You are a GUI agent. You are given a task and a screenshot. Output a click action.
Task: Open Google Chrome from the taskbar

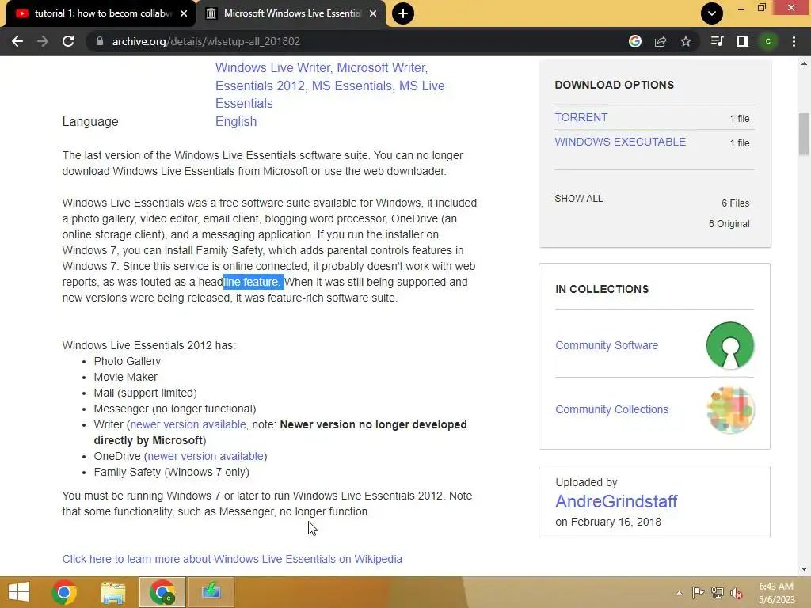pyautogui.click(x=64, y=592)
